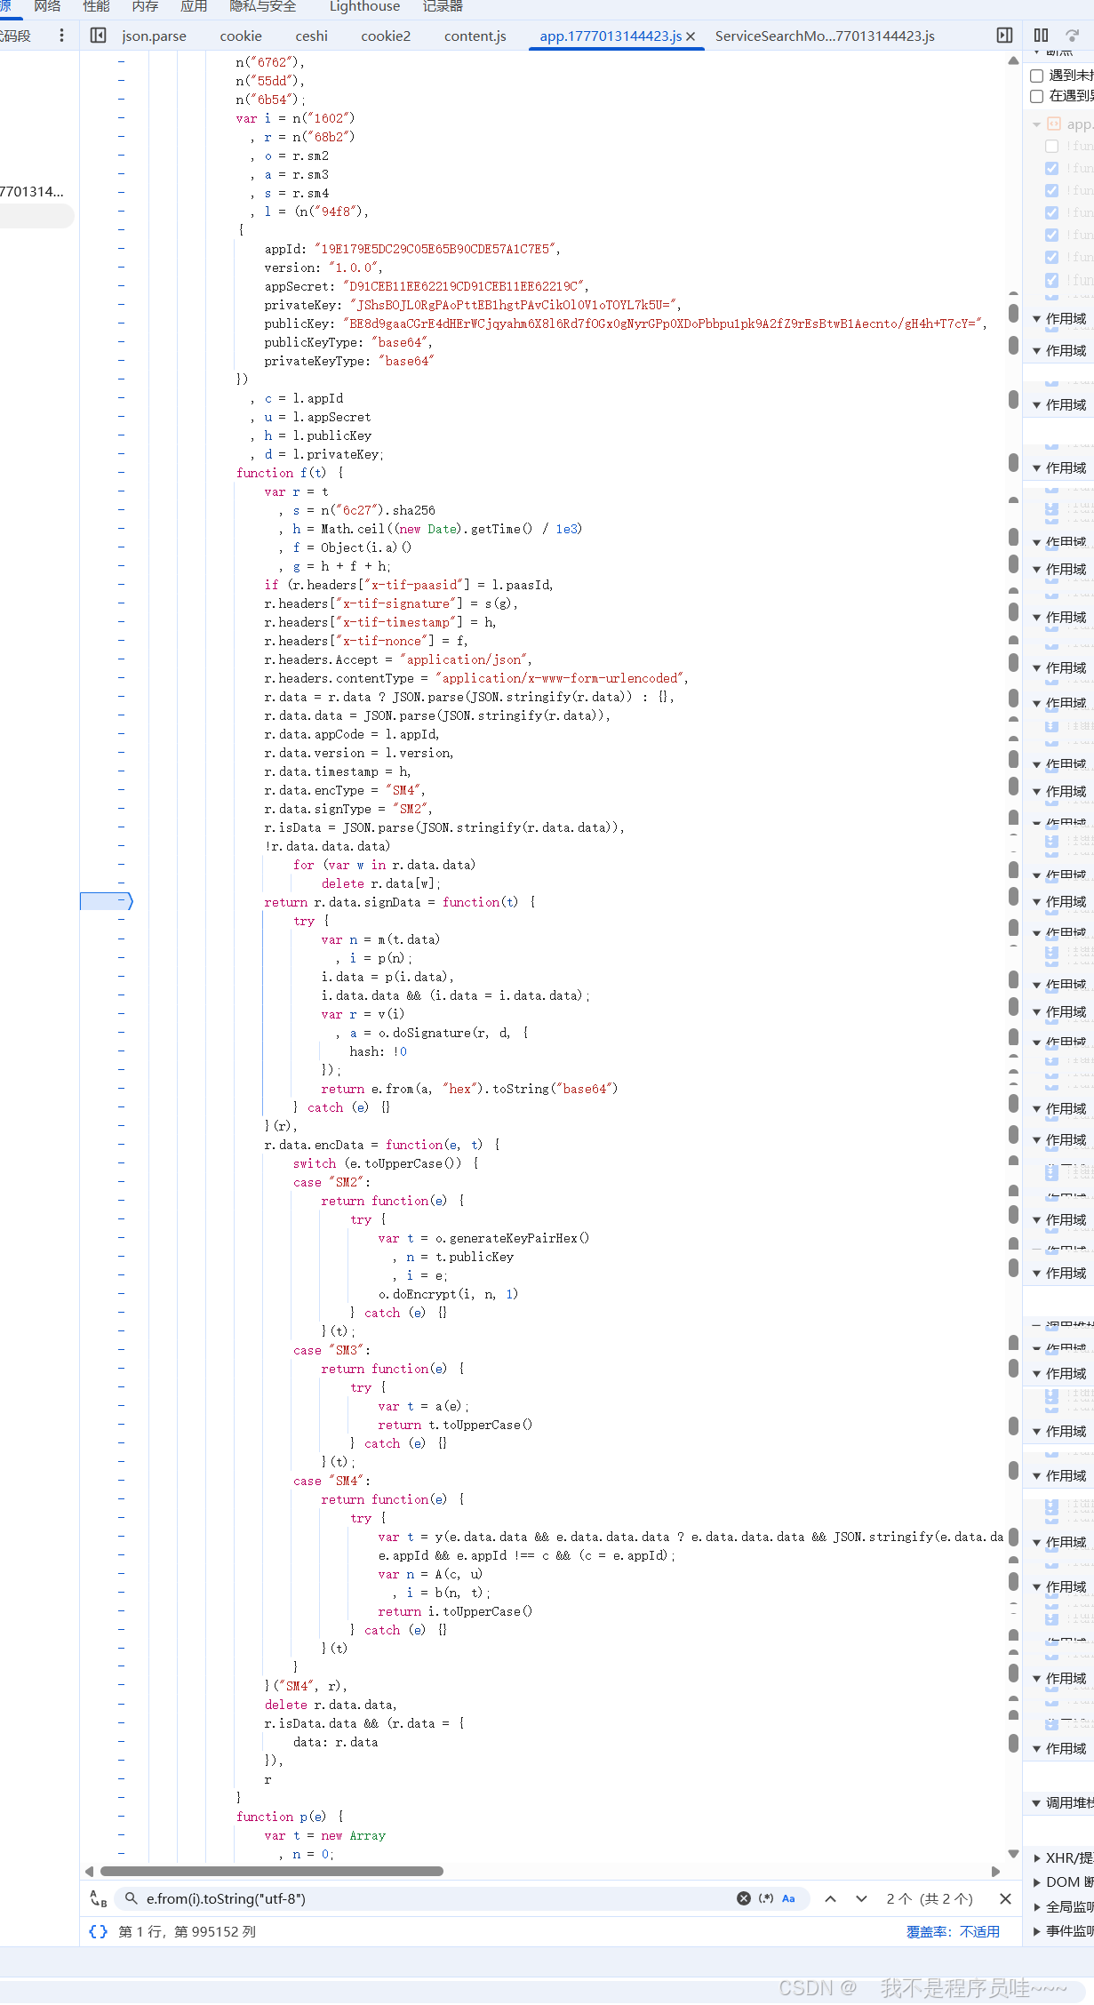
Task: Switch to the cookie file tab
Action: click(241, 36)
